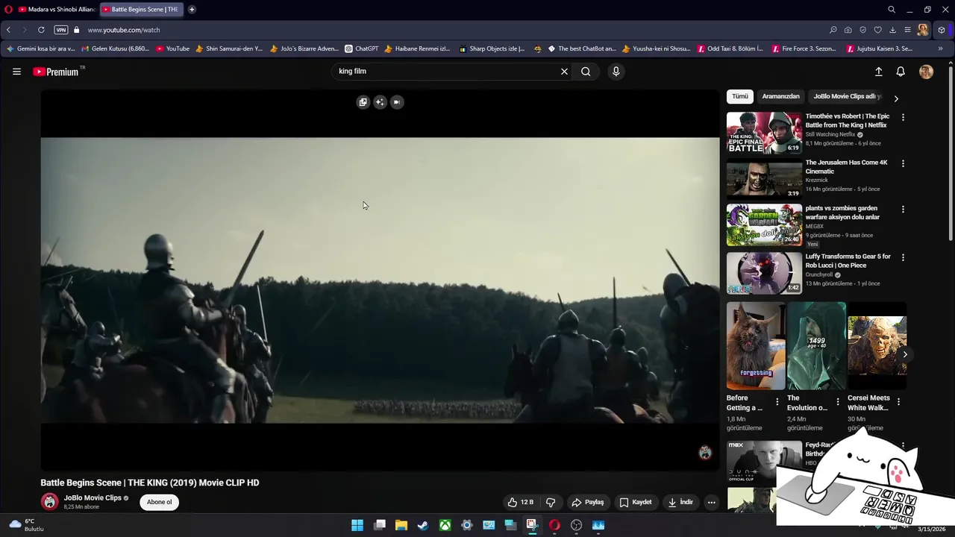Click the video pop-out icon above the player

(363, 102)
